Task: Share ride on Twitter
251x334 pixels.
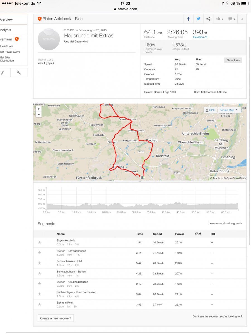Action: (198, 19)
